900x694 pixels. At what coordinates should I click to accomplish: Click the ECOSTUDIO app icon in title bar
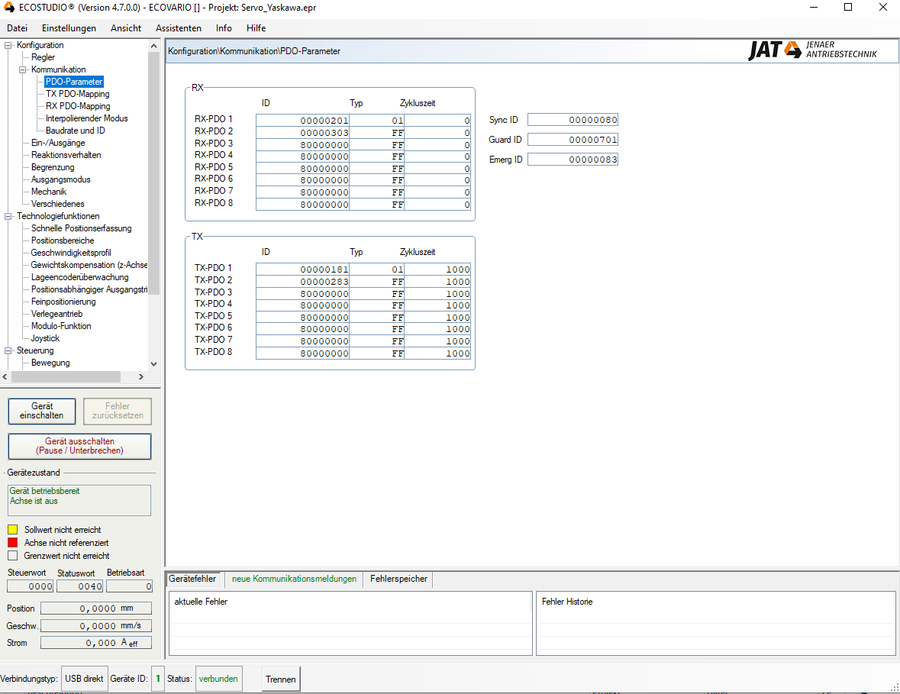coord(8,8)
